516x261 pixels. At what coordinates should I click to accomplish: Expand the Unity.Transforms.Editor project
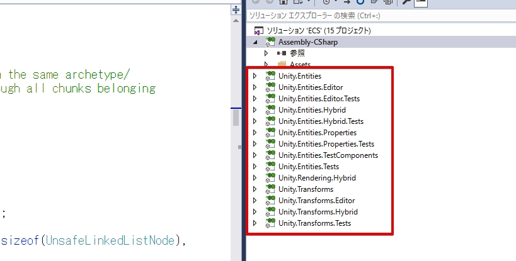pos(255,201)
